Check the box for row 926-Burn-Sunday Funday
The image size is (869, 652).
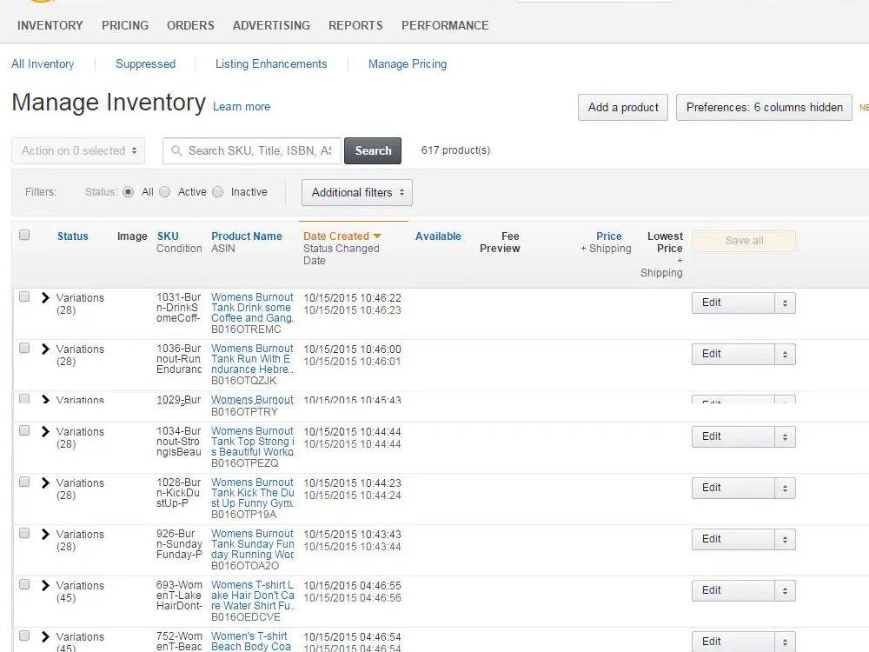point(24,534)
